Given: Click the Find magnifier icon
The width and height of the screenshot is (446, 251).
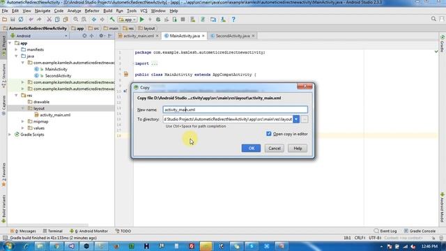Looking at the screenshot, I should [x=76, y=20].
